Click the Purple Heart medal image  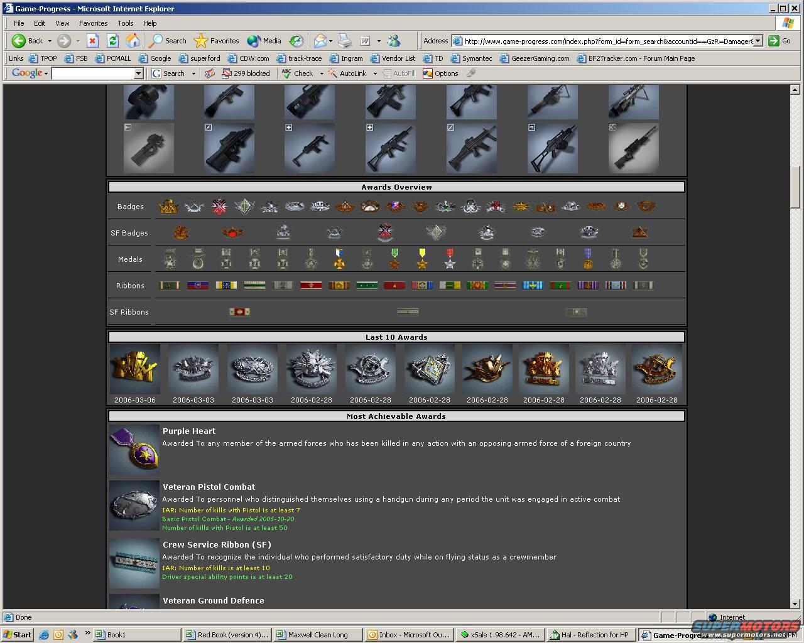(x=134, y=450)
